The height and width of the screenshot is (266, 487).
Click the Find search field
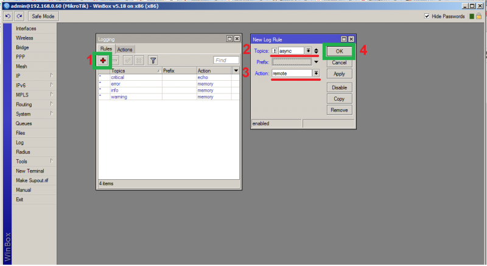[x=226, y=61]
